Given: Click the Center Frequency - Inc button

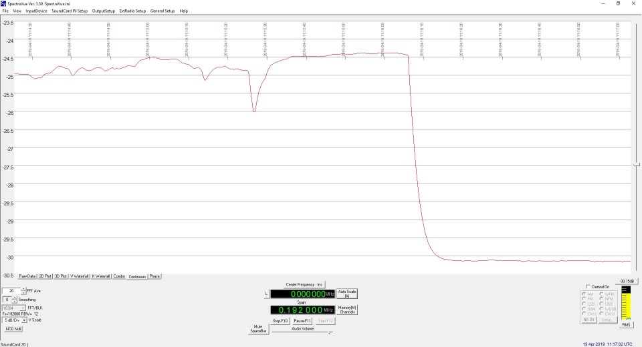Looking at the screenshot, I should pyautogui.click(x=304, y=284).
